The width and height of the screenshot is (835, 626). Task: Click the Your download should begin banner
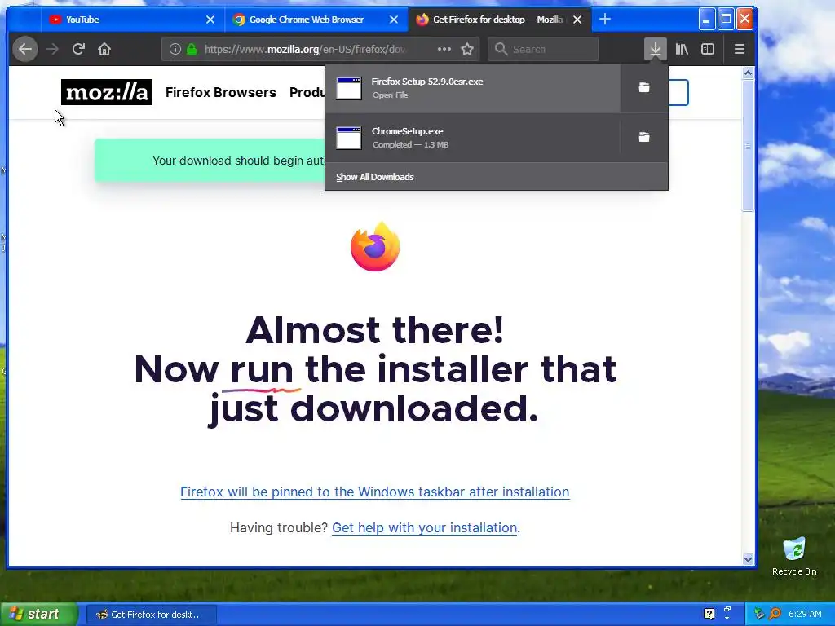pos(210,161)
